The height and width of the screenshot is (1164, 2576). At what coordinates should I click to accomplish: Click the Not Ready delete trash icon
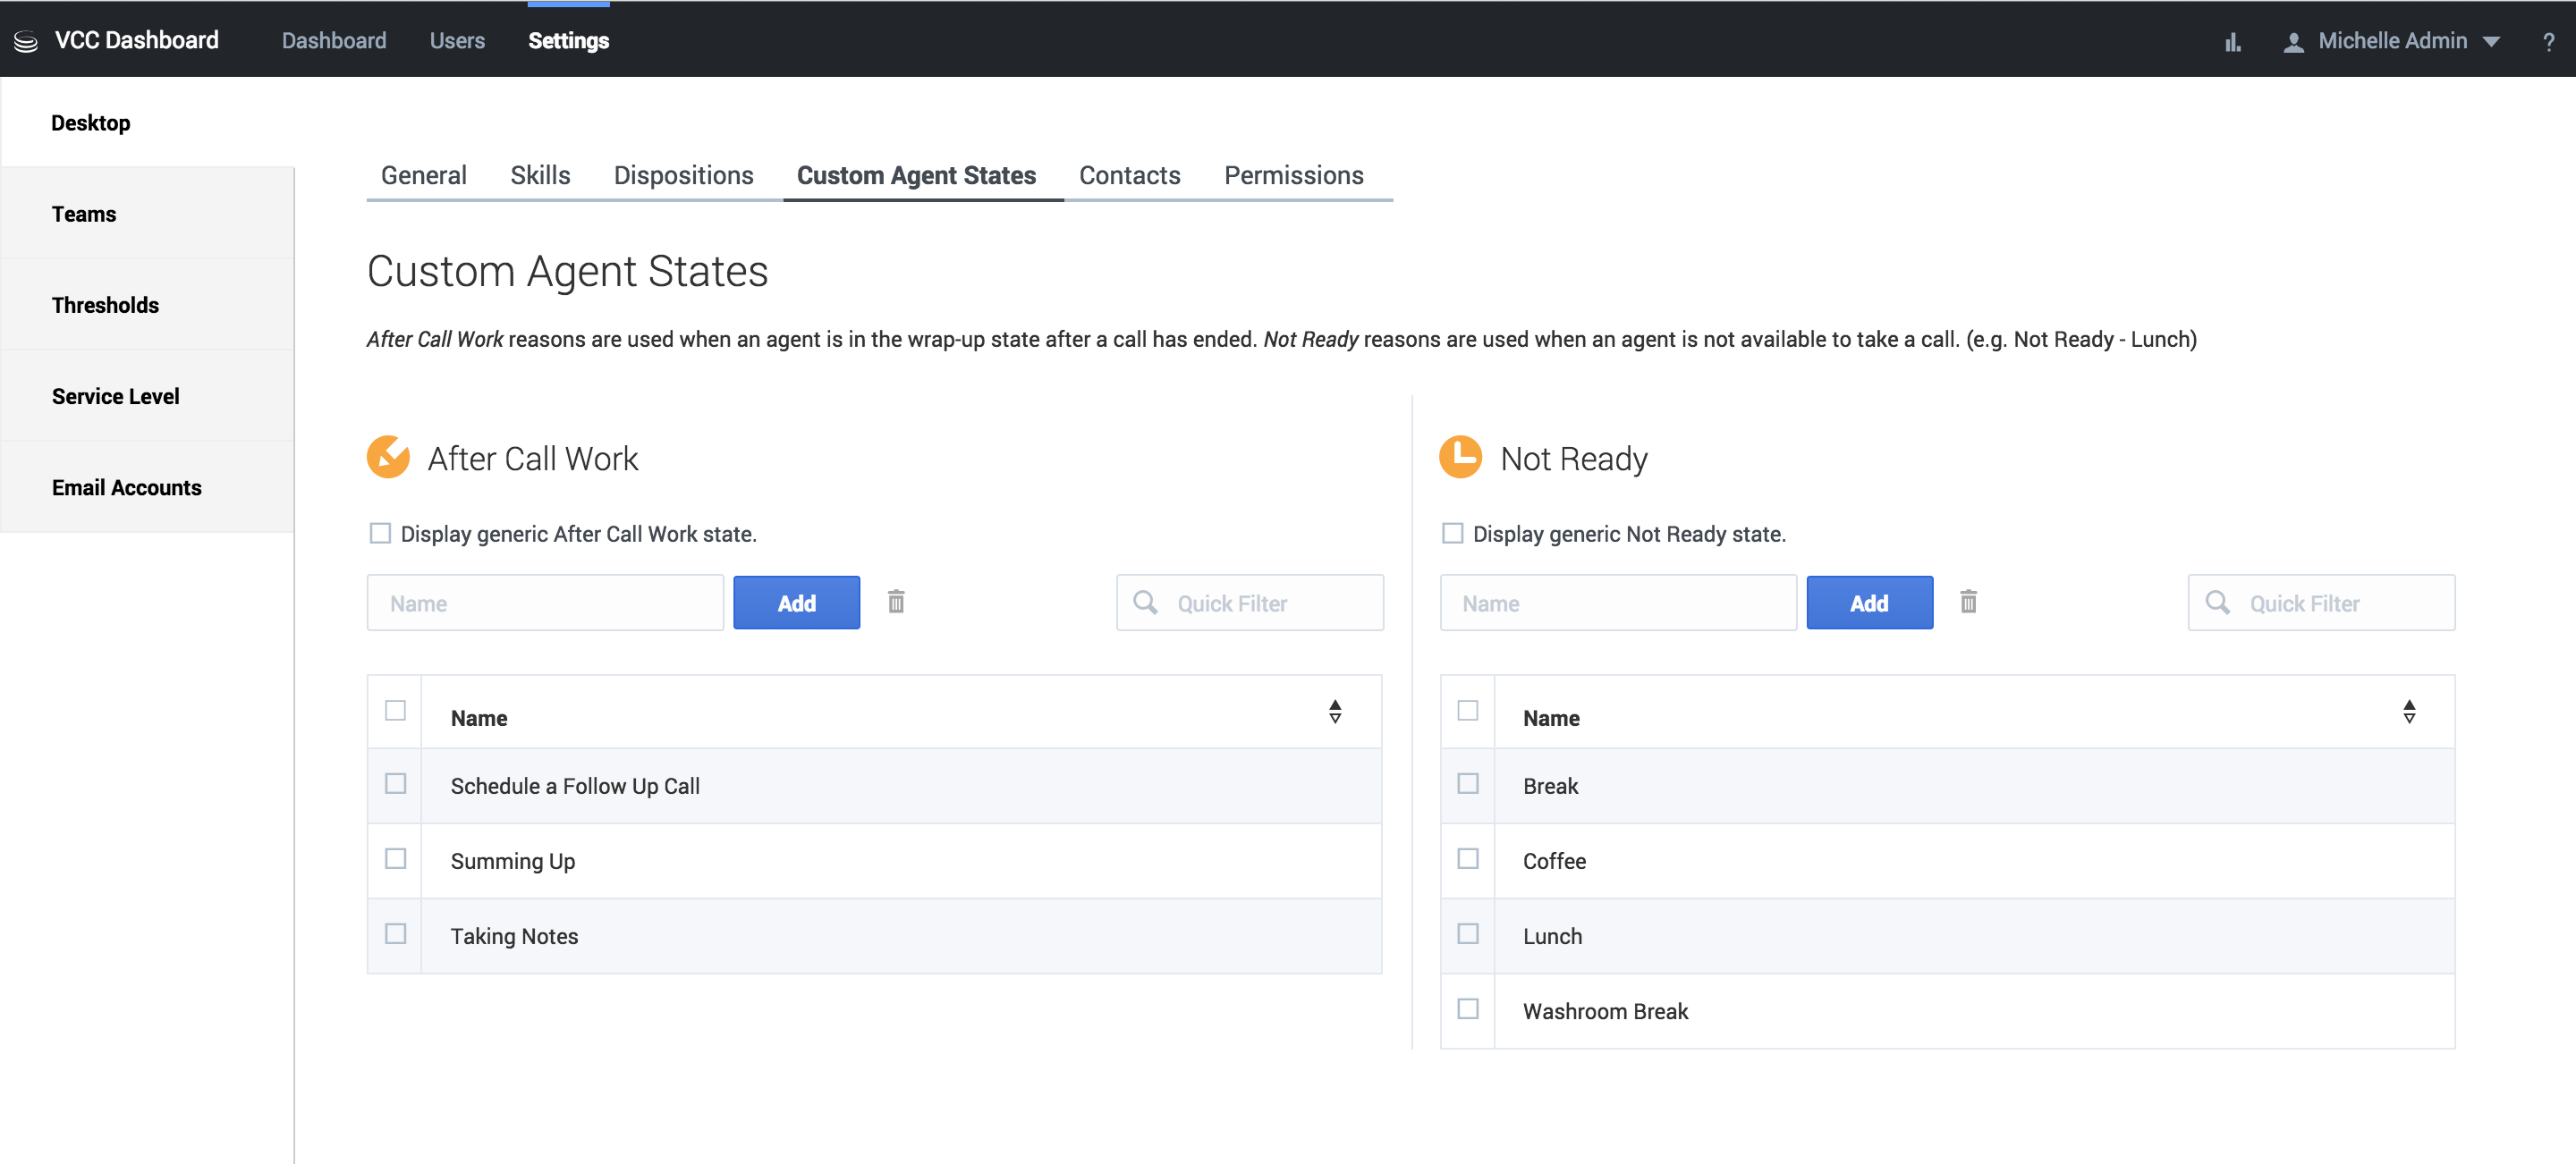(x=1968, y=602)
